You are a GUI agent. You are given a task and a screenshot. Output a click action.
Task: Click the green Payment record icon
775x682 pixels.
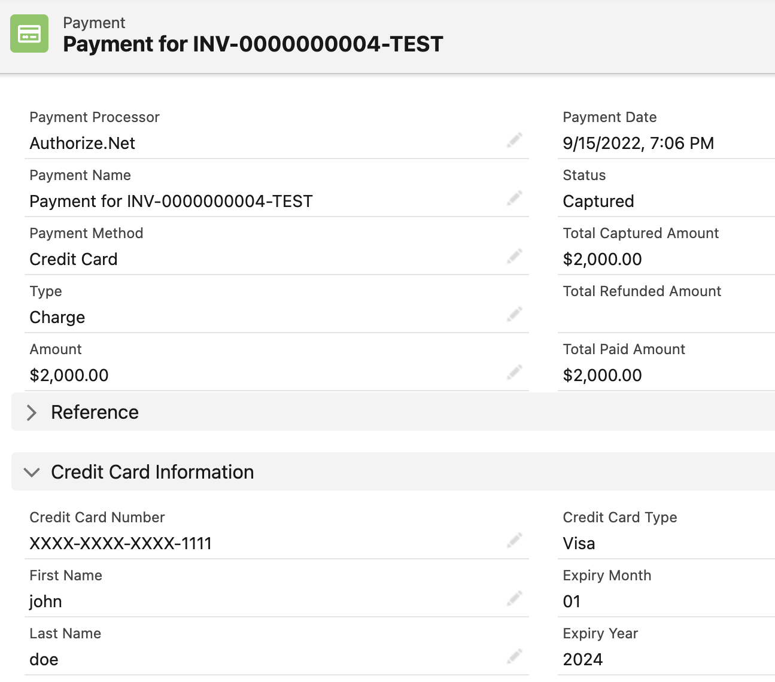tap(29, 34)
